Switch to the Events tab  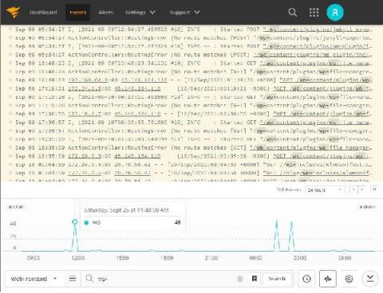77,12
